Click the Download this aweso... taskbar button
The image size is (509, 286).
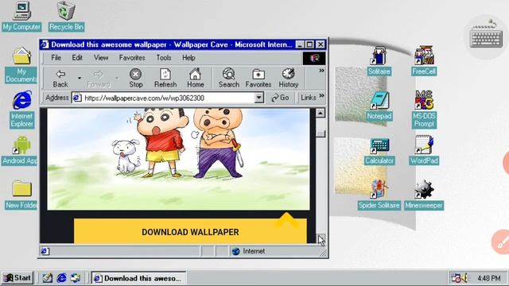[138, 278]
